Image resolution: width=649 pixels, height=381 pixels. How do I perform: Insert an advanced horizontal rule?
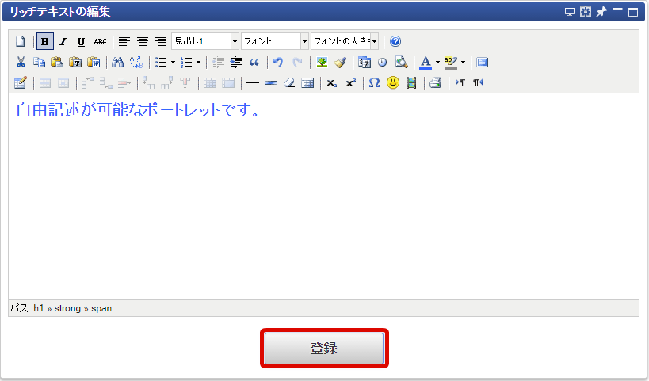(271, 82)
